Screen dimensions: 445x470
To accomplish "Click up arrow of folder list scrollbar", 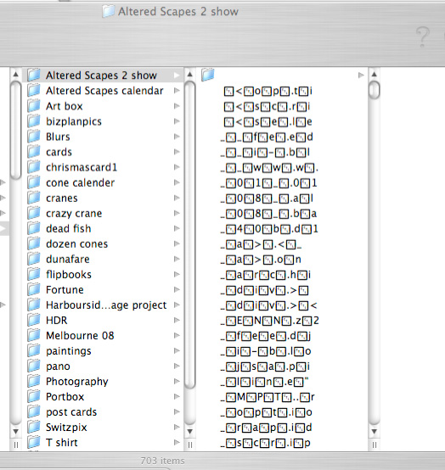I will 16,75.
